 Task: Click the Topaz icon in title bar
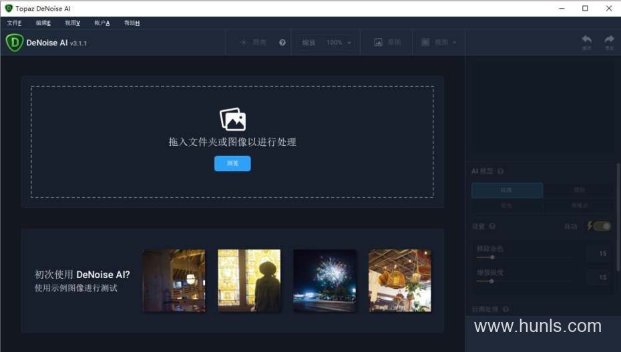(x=9, y=8)
